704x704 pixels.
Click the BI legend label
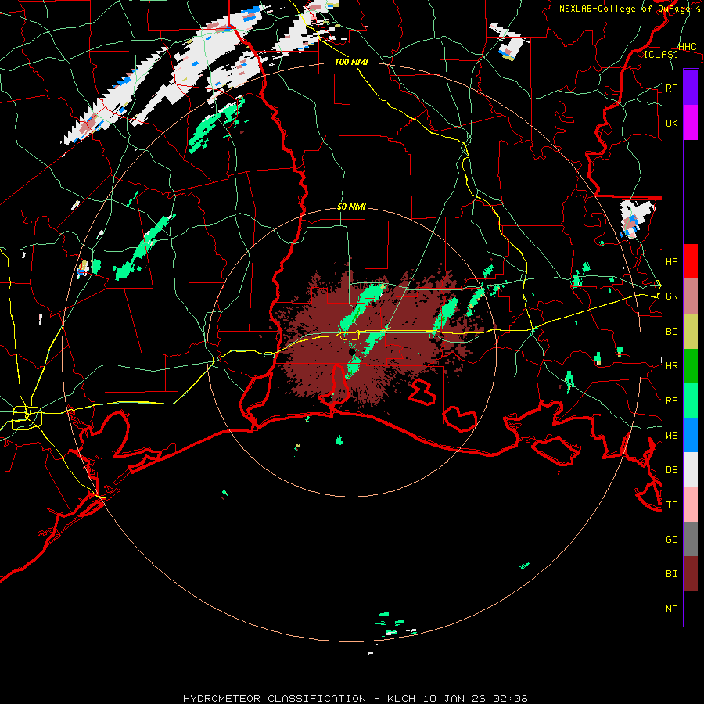tap(671, 574)
